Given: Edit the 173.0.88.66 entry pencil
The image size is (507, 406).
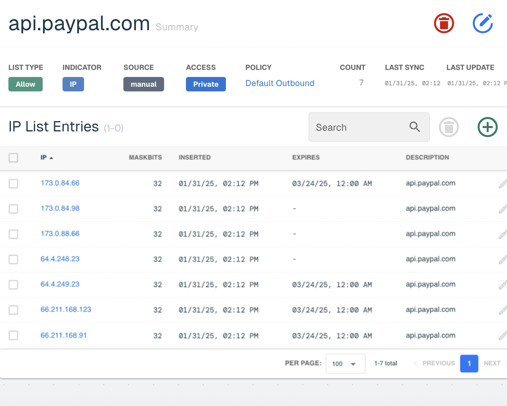Looking at the screenshot, I should [x=503, y=234].
